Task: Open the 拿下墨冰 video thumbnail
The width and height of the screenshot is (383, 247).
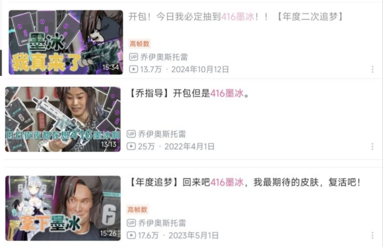Action: point(63,208)
